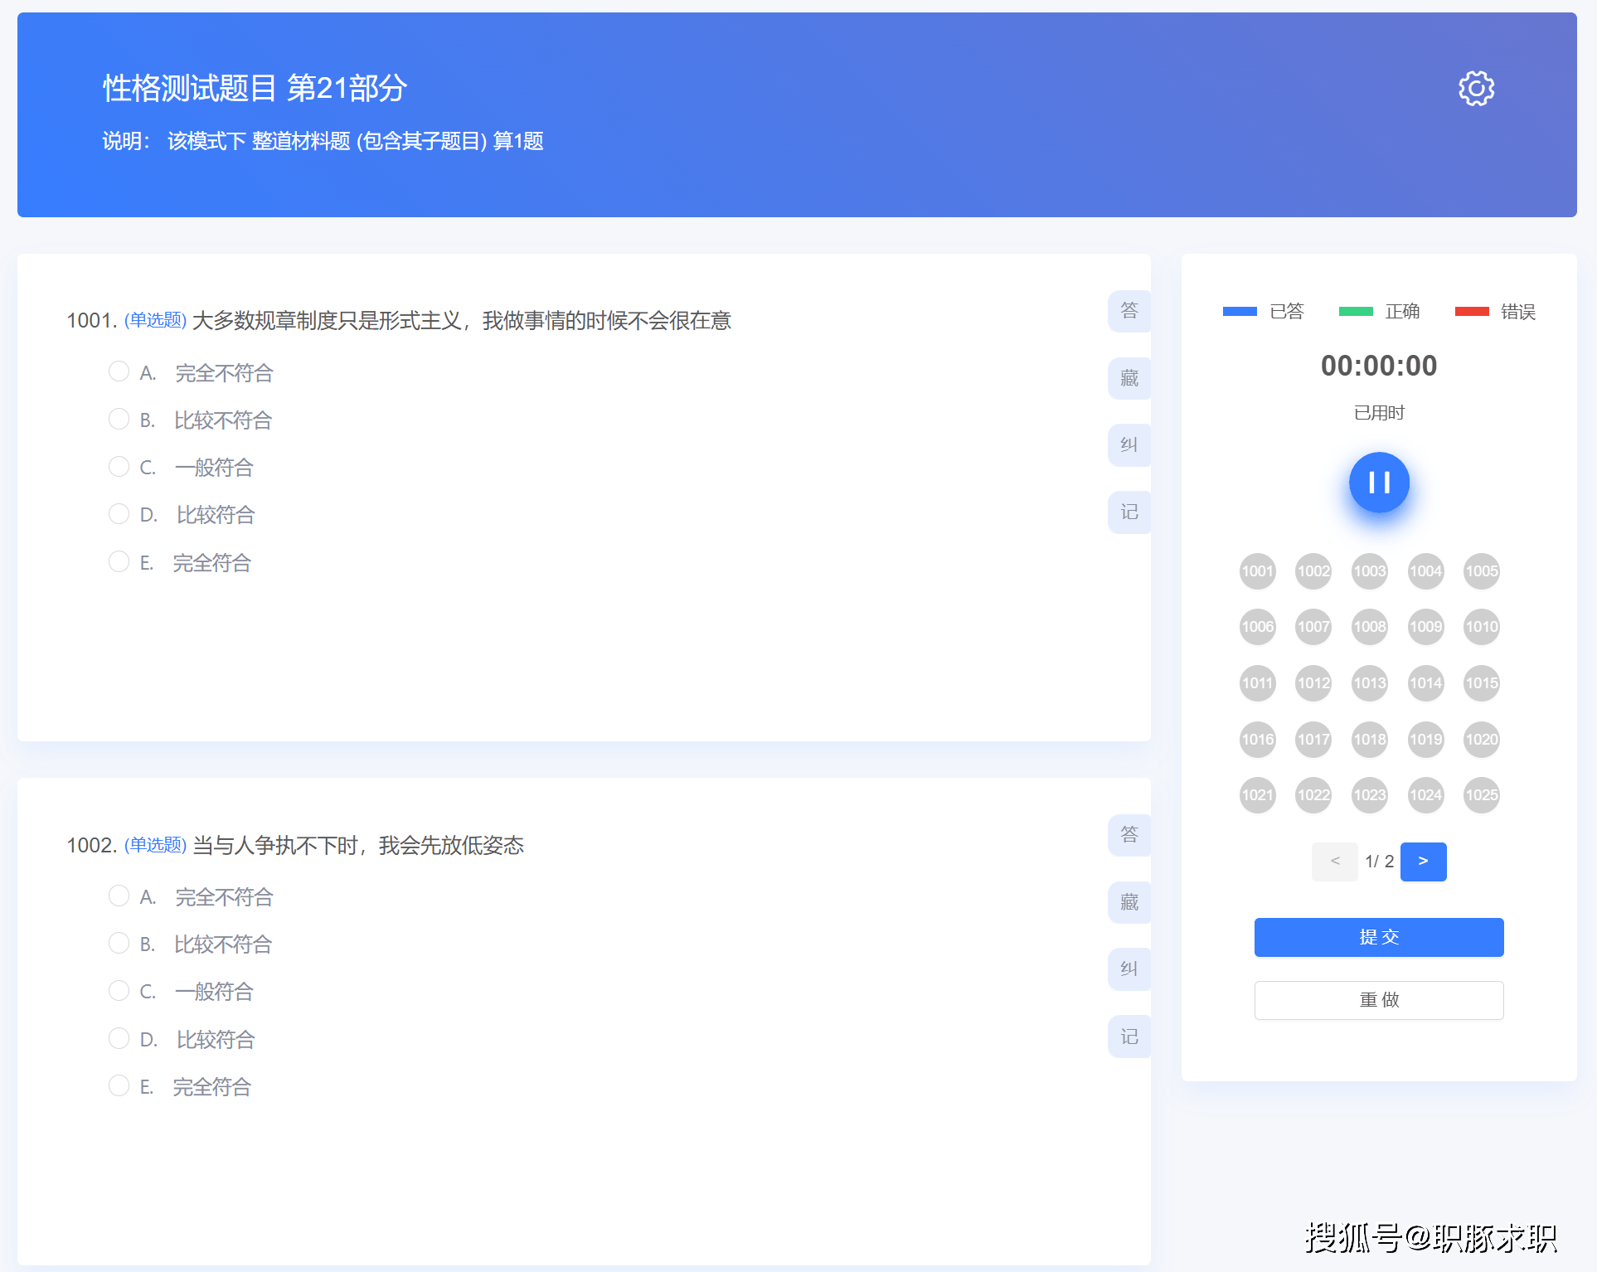Click the 答 icon for question 1002
1597x1272 pixels.
[x=1129, y=835]
